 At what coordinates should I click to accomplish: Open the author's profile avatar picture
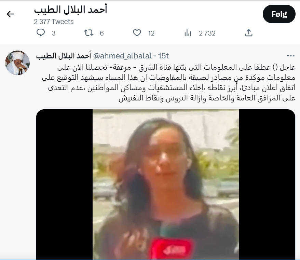point(17,63)
